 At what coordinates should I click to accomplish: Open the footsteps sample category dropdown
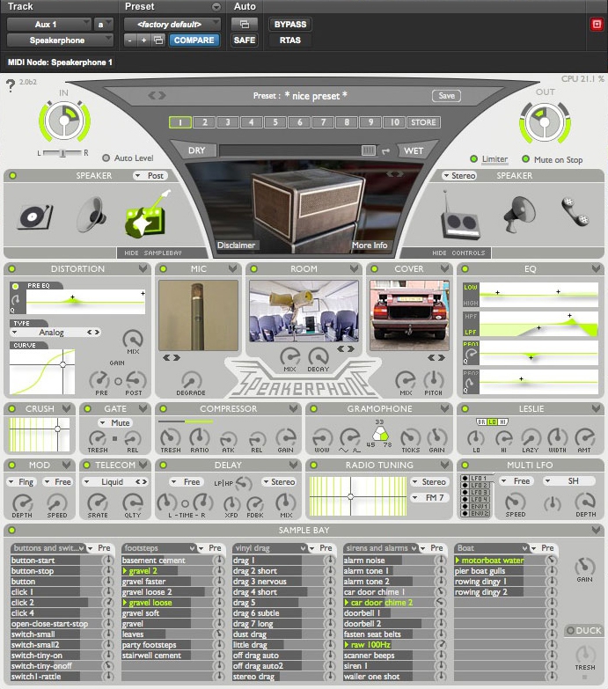[x=159, y=548]
